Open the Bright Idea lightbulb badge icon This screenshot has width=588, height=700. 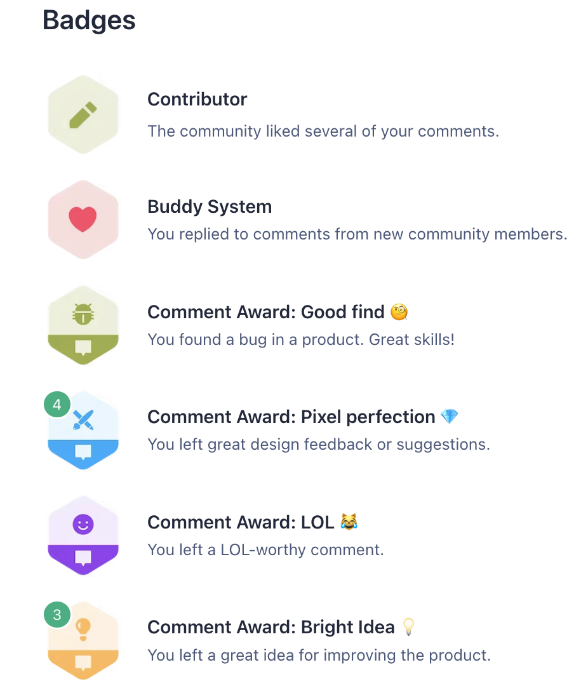[x=83, y=641]
